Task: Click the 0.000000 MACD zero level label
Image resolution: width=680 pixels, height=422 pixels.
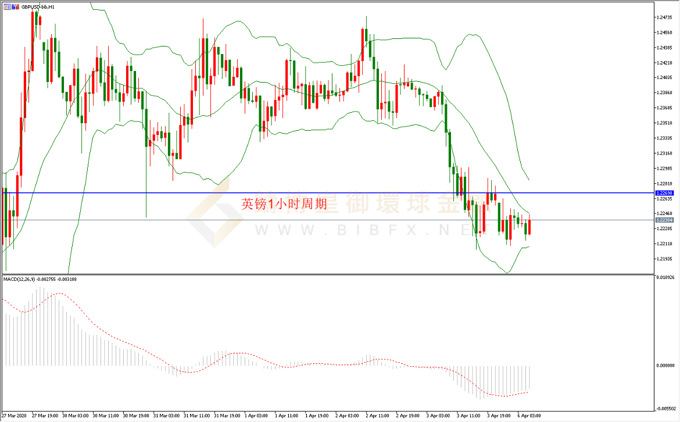Action: point(664,366)
